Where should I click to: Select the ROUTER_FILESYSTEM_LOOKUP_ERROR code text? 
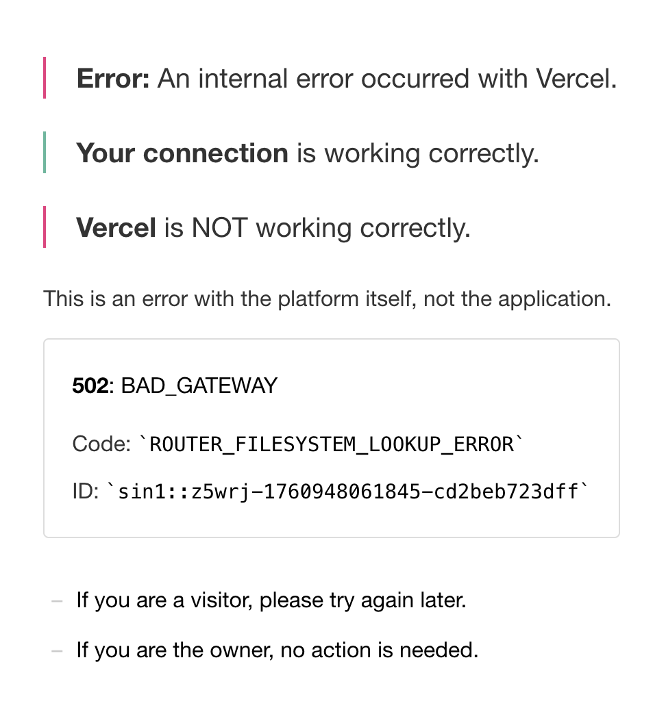[332, 444]
